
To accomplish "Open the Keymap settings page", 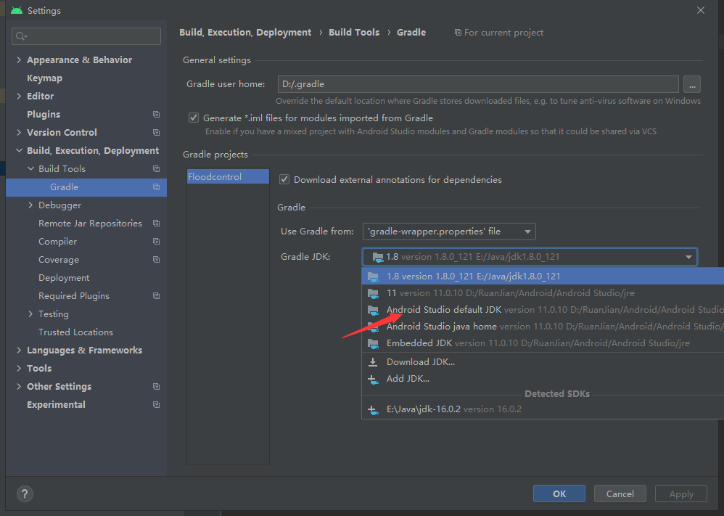I will click(x=44, y=78).
